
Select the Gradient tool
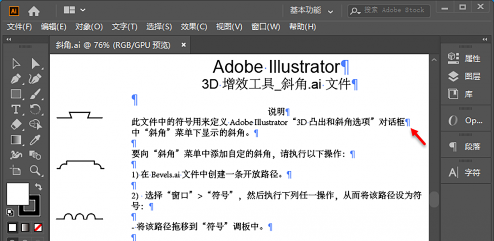16,140
